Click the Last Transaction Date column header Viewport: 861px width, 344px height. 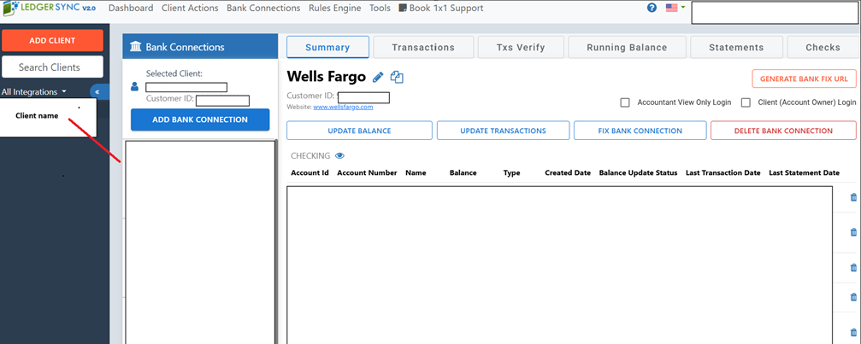(x=723, y=172)
